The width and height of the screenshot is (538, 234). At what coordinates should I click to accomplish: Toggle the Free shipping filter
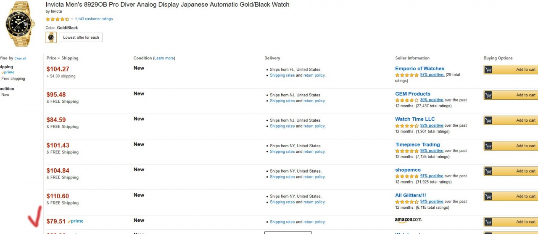tap(13, 79)
